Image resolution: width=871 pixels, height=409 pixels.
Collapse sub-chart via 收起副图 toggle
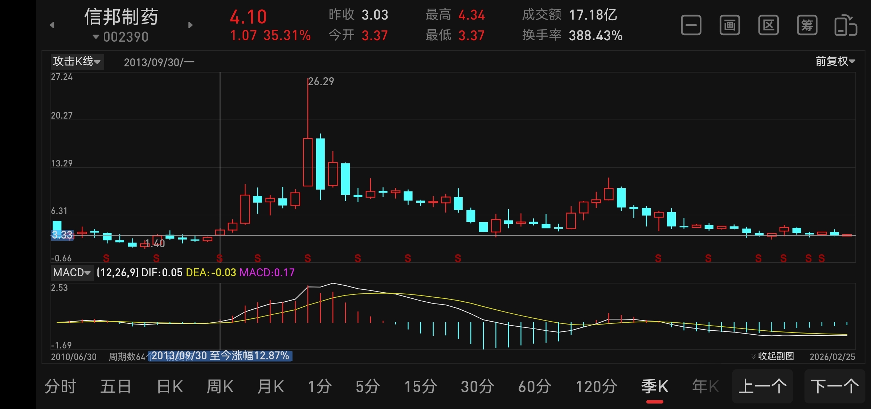(x=773, y=356)
